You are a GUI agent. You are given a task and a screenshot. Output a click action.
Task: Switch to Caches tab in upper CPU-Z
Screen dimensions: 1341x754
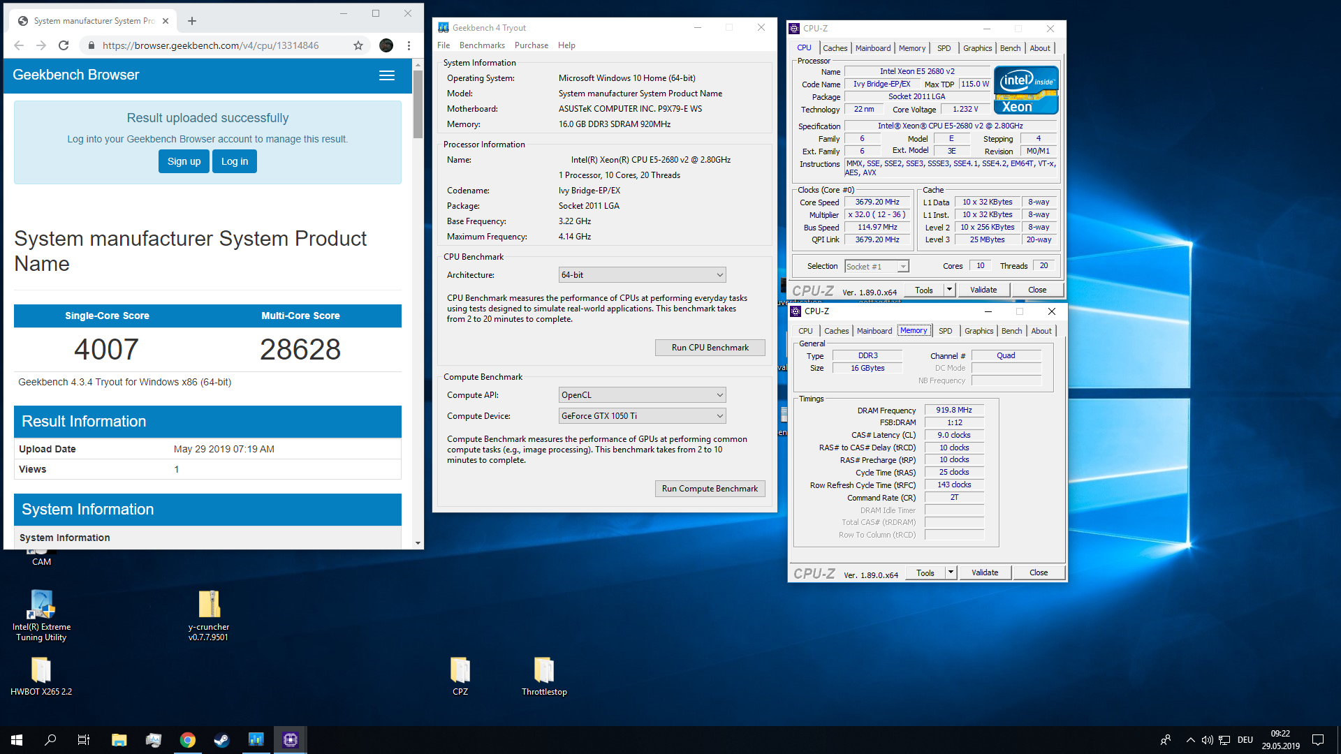[835, 48]
